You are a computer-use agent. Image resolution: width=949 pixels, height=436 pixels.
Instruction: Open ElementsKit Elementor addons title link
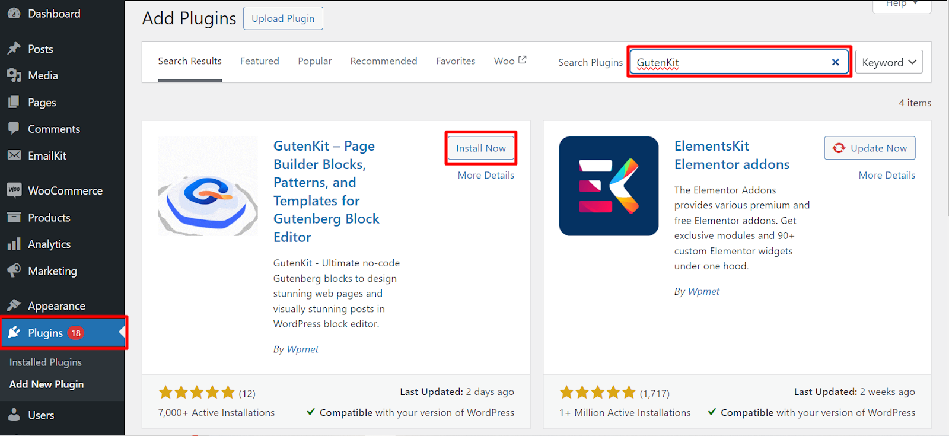pyautogui.click(x=732, y=155)
